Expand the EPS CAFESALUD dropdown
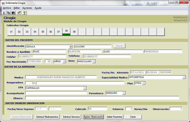This screenshot has width=190, height=122. (x=85, y=88)
